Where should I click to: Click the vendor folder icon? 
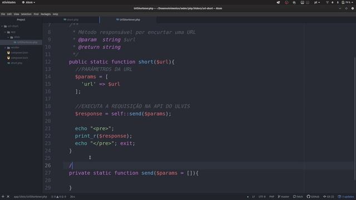pyautogui.click(x=8, y=48)
